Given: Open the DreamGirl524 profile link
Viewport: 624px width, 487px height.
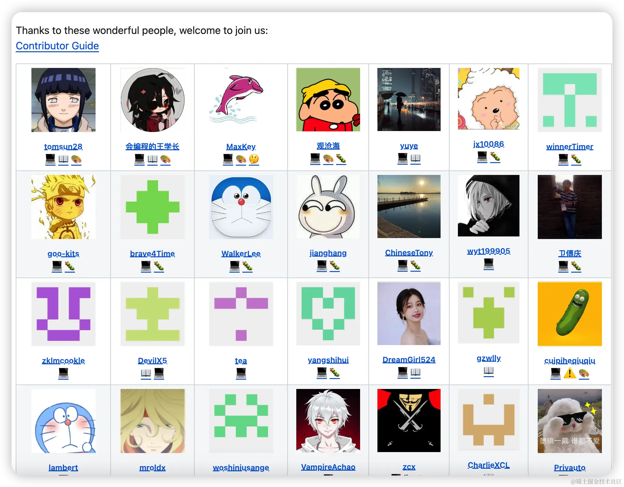Looking at the screenshot, I should click(409, 360).
